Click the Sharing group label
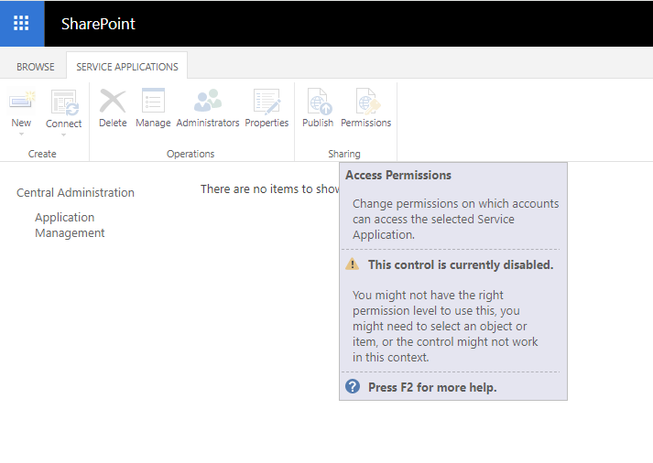Image resolution: width=653 pixels, height=463 pixels. (x=344, y=154)
